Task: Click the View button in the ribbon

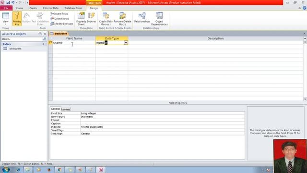Action: (x=5, y=18)
